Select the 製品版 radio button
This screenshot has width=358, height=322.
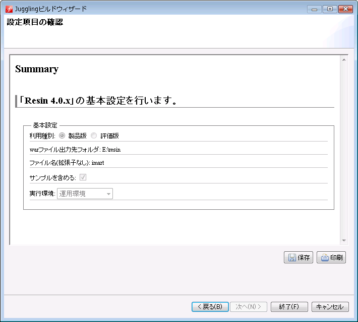click(62, 135)
